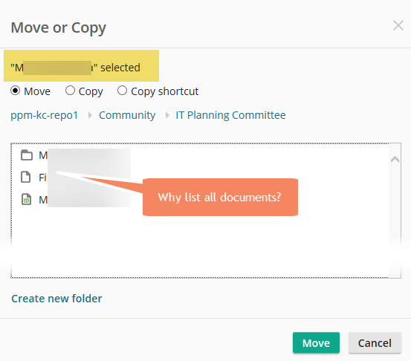Screen dimensions: 411x361
Task: Click the list scroll-up chevron
Action: tap(395, 159)
